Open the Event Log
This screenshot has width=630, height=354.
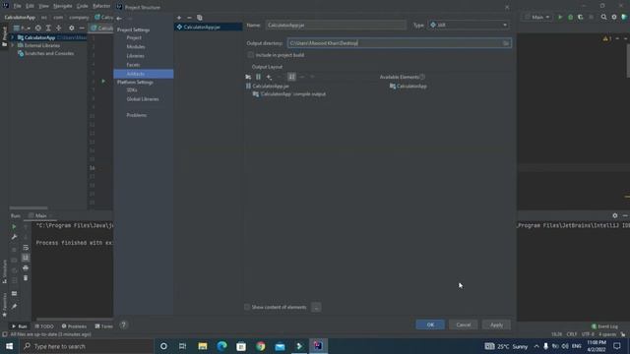(604, 326)
